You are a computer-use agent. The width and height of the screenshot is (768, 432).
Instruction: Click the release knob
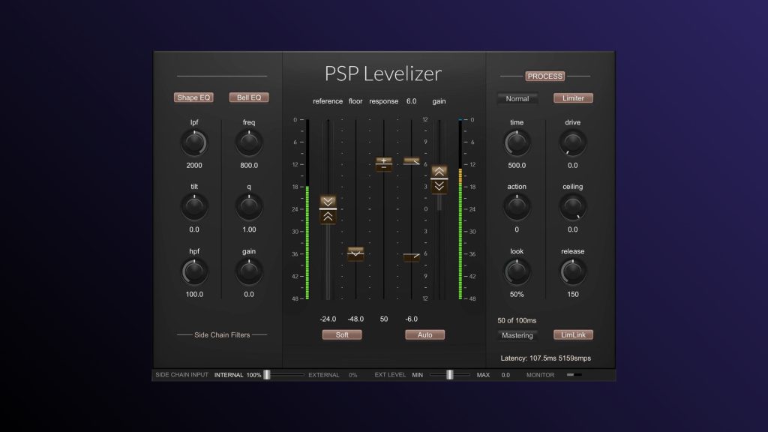coord(572,271)
